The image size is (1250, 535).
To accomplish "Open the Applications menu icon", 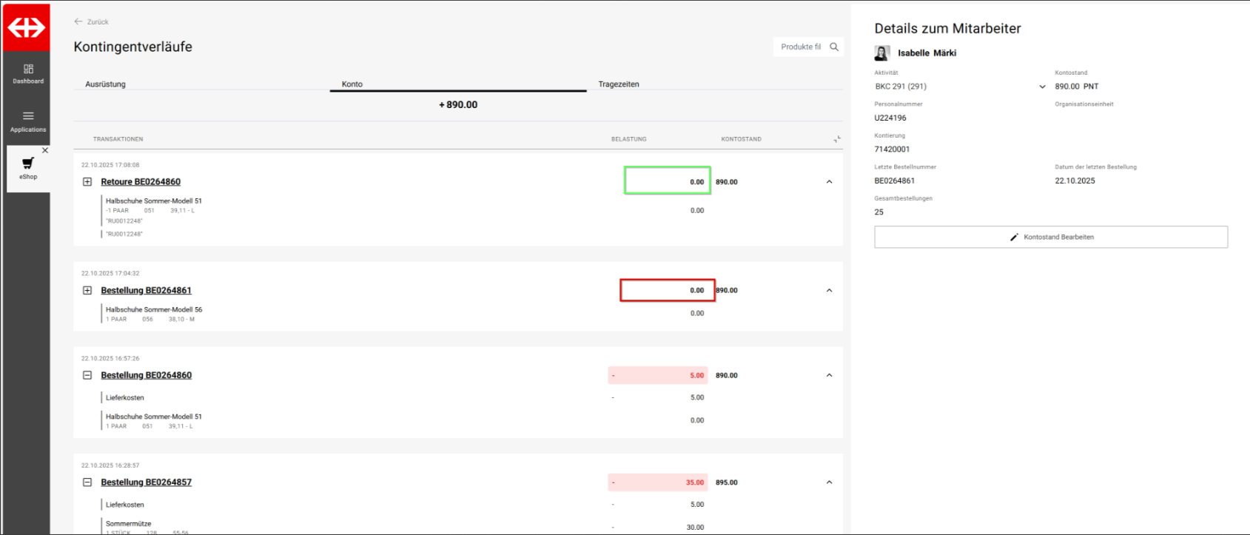I will click(x=28, y=116).
